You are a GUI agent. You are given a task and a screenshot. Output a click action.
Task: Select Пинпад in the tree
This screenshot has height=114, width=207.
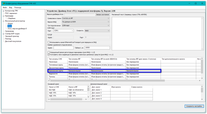[x=8, y=39]
